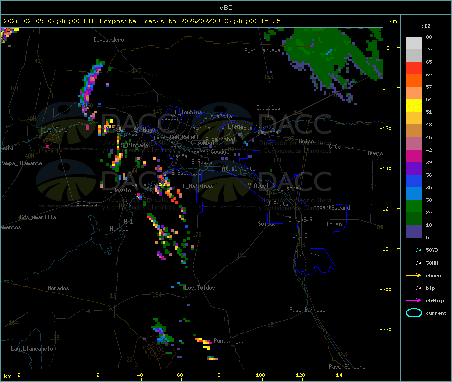
Task: Pick the orange 60 dBZ legend swatch
Action: click(x=414, y=81)
